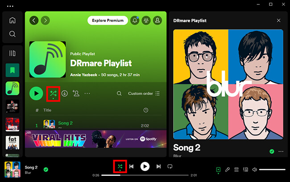Open Connect to a device

point(245,170)
